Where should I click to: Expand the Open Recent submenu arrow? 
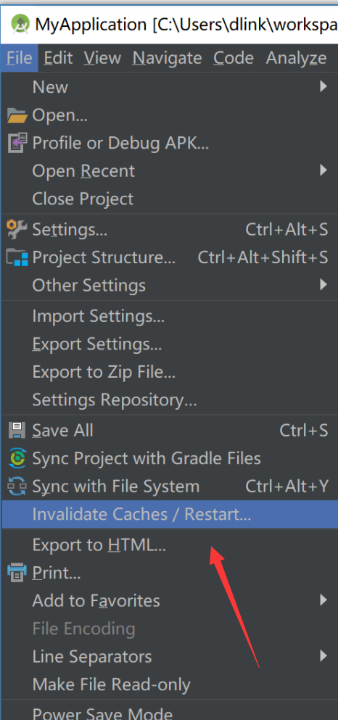click(x=323, y=171)
